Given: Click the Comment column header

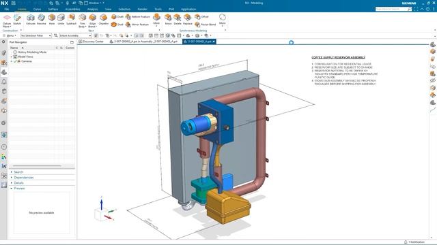Looking at the screenshot, I should pyautogui.click(x=70, y=48).
